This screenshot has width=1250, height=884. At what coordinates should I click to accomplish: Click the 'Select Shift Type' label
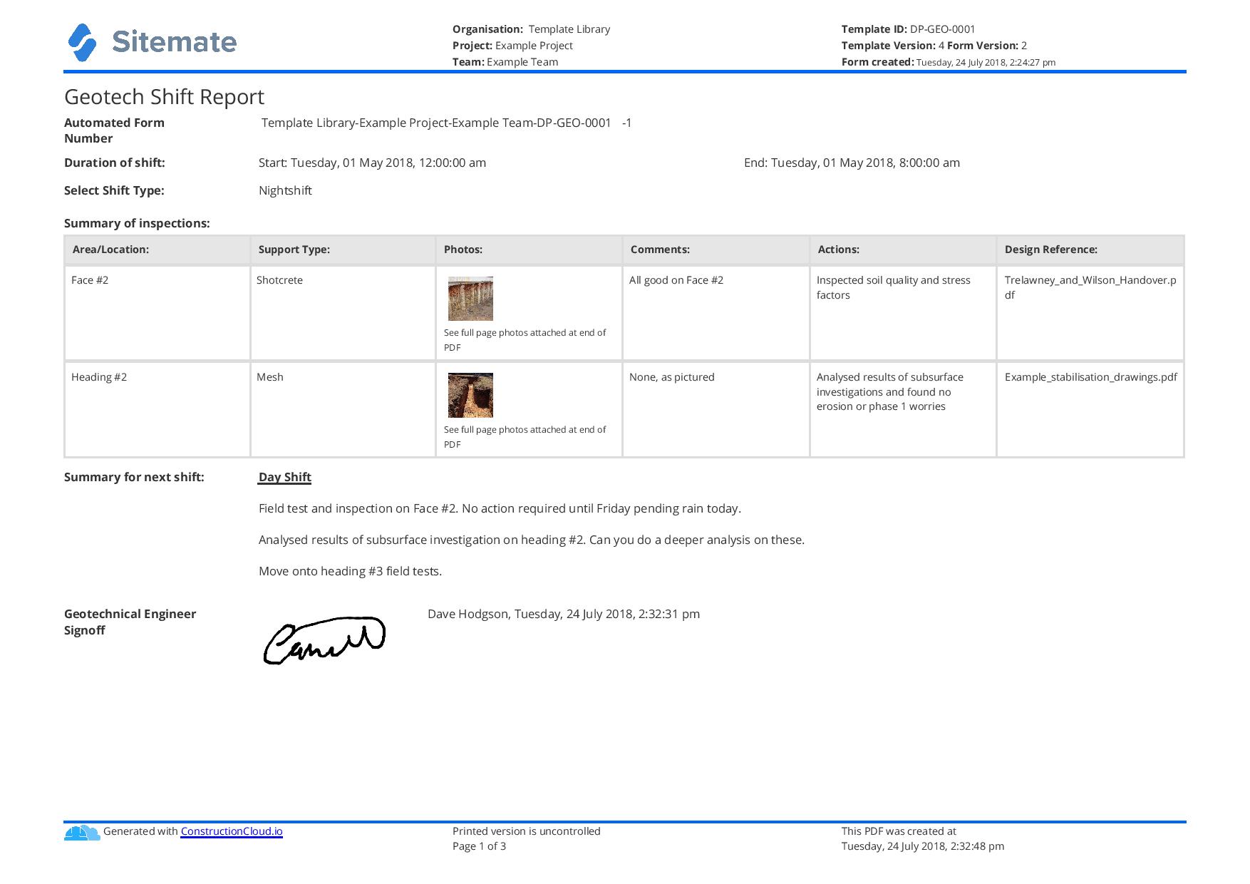click(x=114, y=190)
